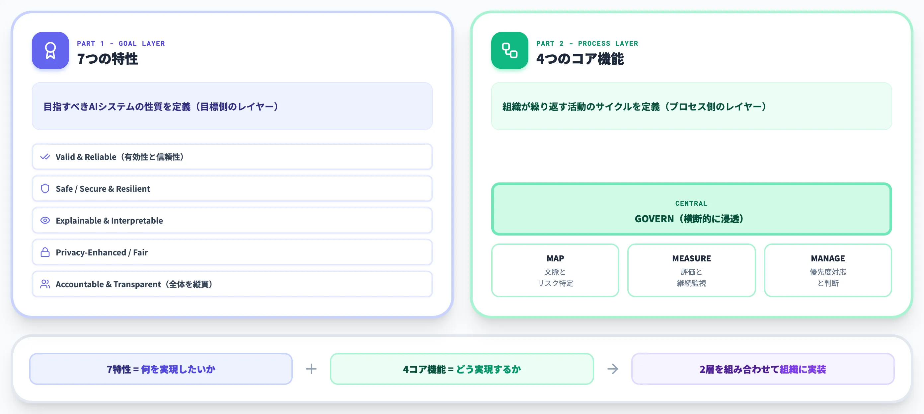This screenshot has width=924, height=414.
Task: Click the CENTRAL label above GOVERN
Action: click(x=691, y=203)
